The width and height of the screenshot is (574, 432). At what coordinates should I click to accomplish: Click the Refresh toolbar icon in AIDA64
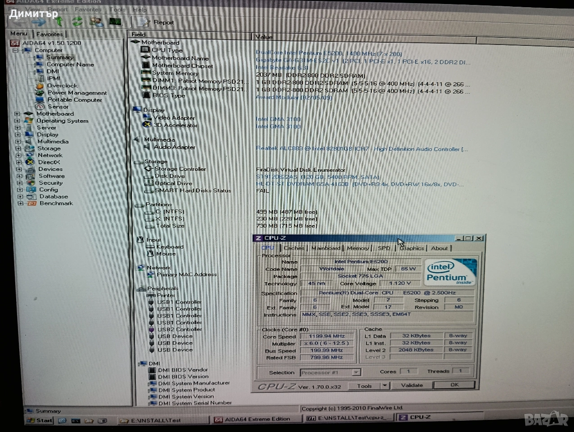(77, 21)
